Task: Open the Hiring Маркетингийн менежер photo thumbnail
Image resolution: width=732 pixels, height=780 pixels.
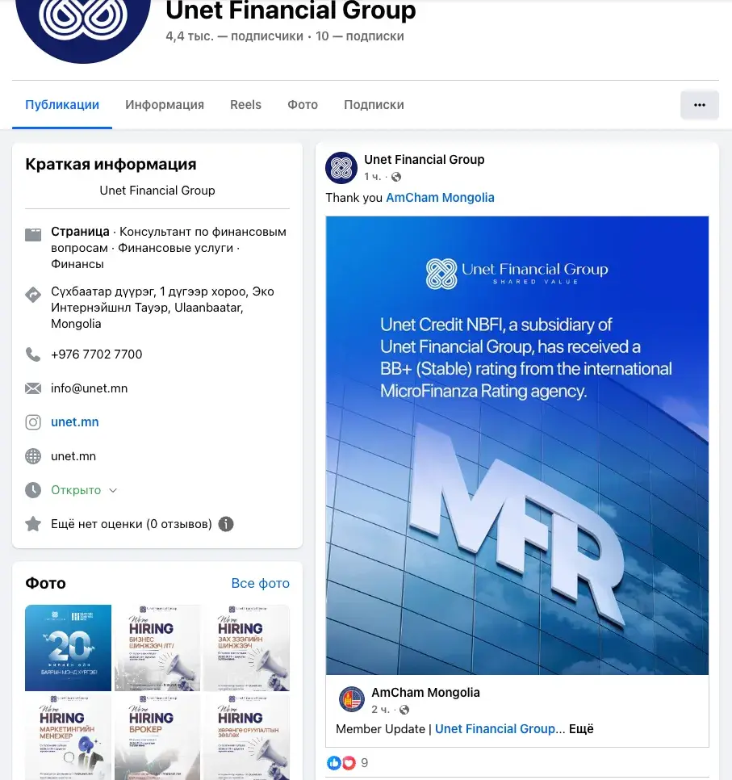Action: [x=68, y=736]
